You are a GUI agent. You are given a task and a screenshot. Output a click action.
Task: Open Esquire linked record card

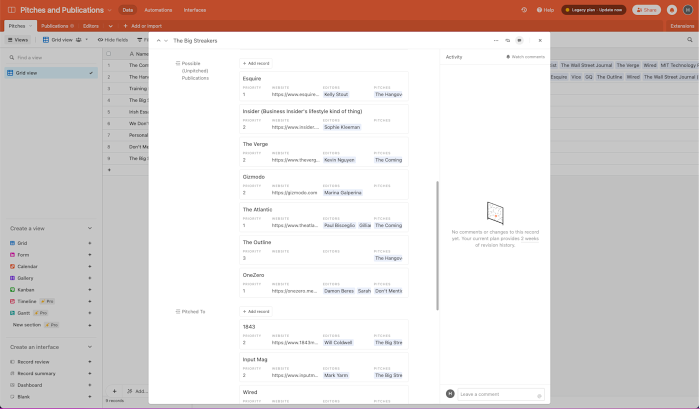(x=324, y=86)
